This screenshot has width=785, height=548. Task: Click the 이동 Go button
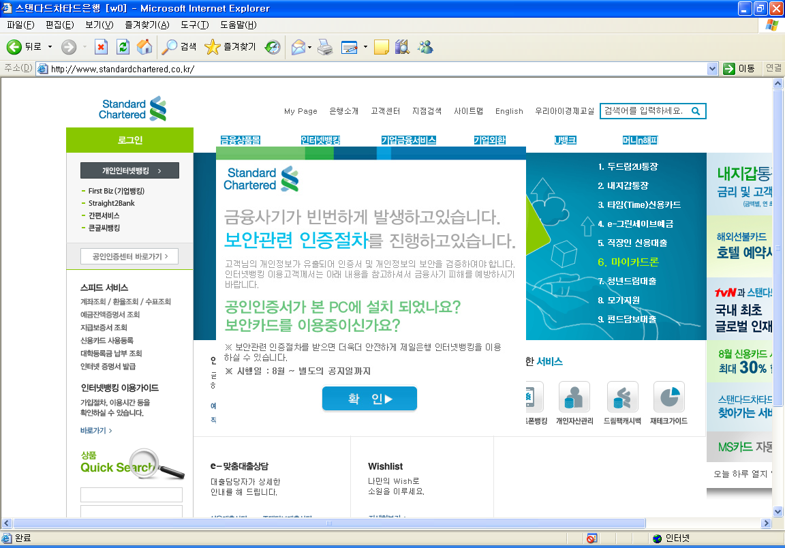tap(739, 69)
